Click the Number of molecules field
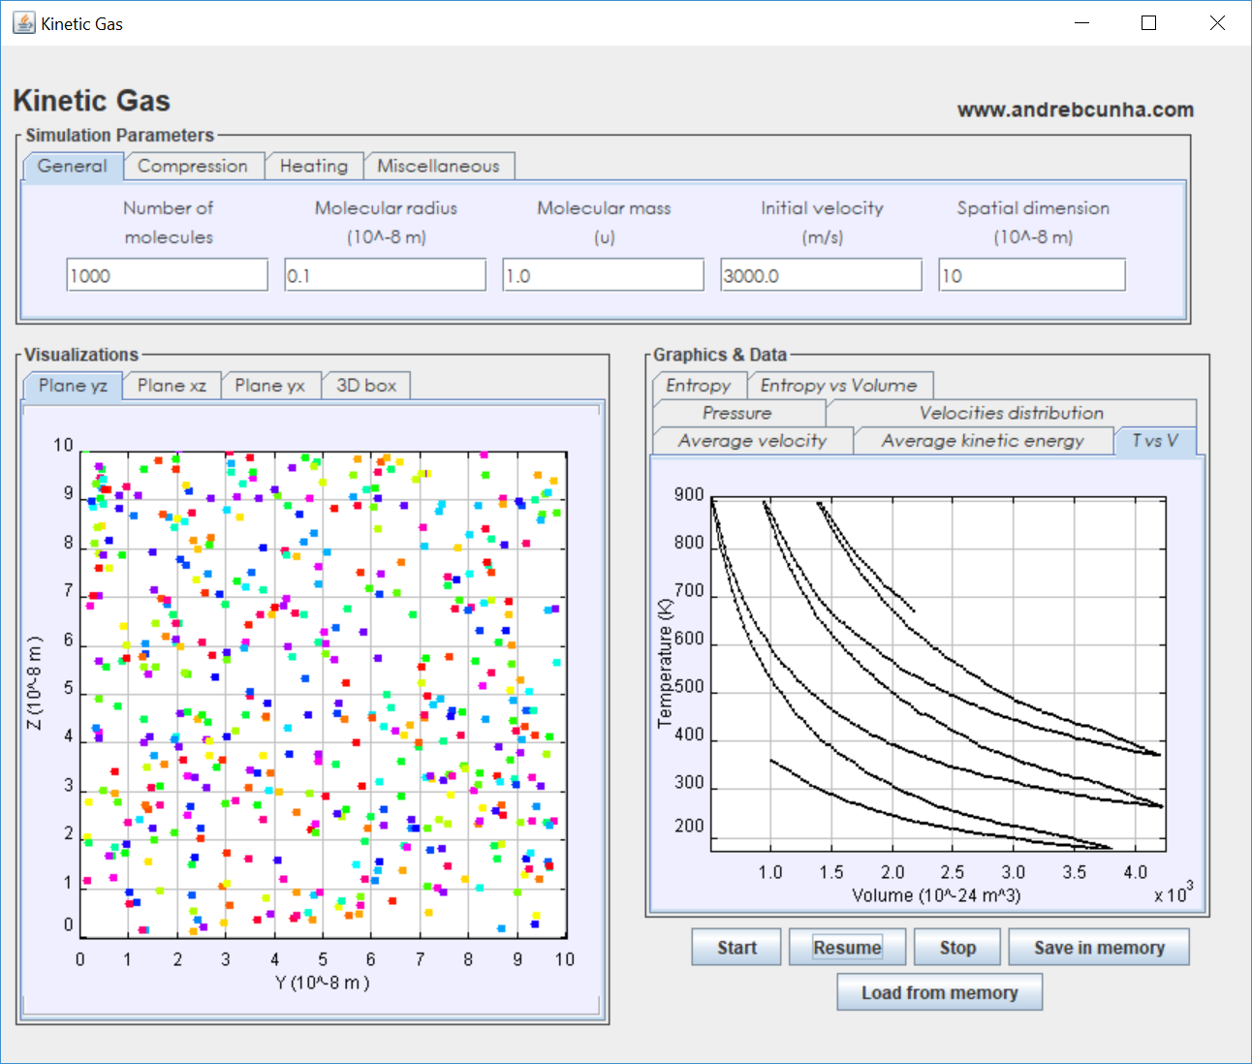 click(168, 275)
